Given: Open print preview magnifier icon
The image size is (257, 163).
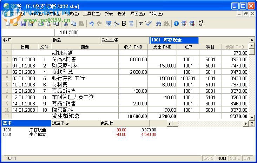Looking at the screenshot, I should 48,24.
